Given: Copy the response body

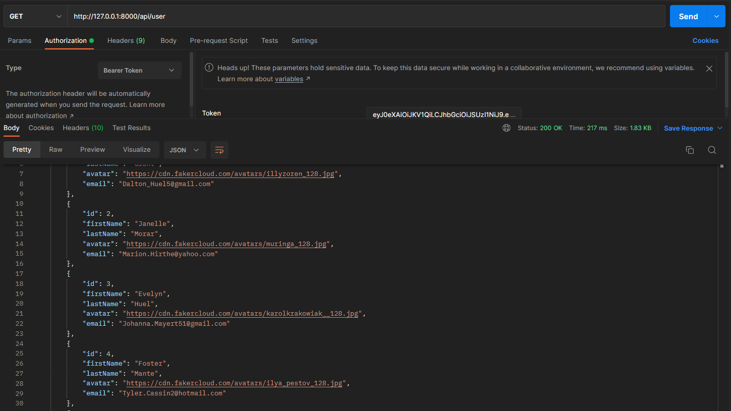Looking at the screenshot, I should click(x=690, y=150).
